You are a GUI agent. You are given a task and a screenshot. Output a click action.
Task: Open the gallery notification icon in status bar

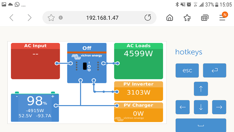click(4, 4)
